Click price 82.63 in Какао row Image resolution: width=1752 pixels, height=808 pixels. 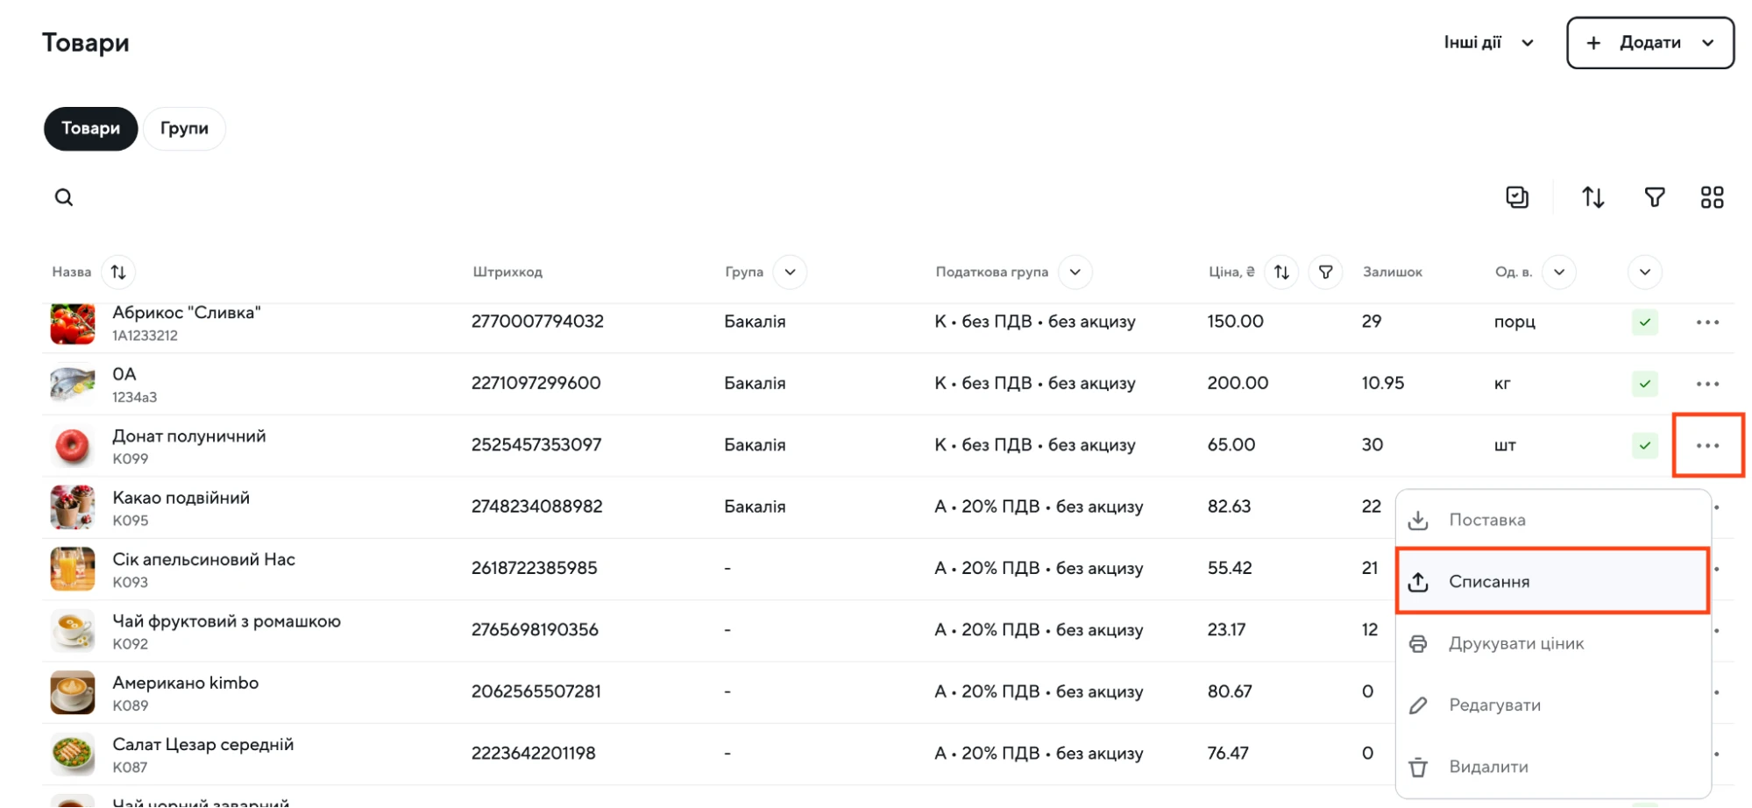pyautogui.click(x=1230, y=507)
